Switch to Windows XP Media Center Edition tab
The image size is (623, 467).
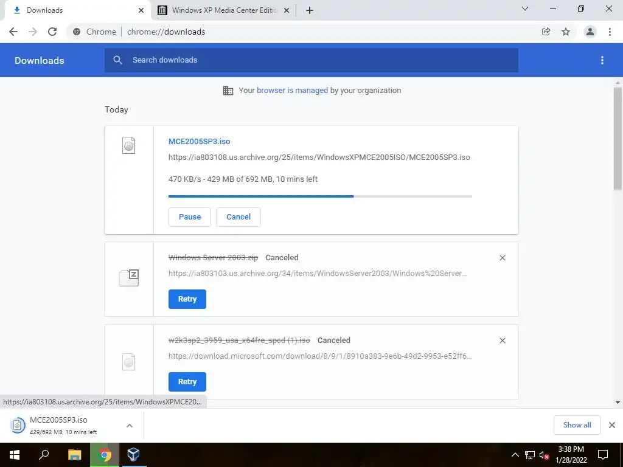click(224, 10)
